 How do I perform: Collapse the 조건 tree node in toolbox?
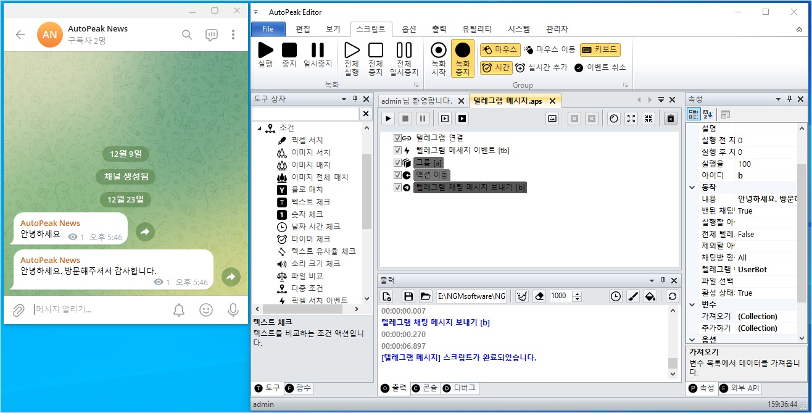(260, 128)
